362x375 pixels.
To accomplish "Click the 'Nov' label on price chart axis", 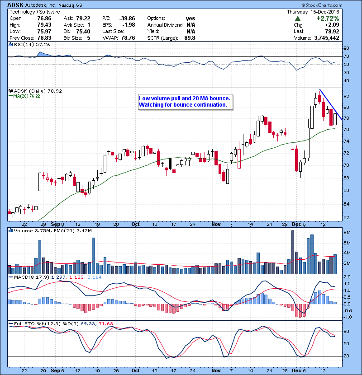I will coord(216,224).
